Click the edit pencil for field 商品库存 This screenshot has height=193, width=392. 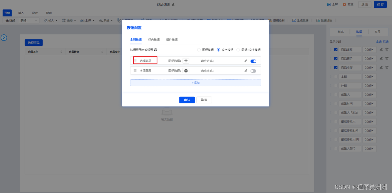(381, 68)
